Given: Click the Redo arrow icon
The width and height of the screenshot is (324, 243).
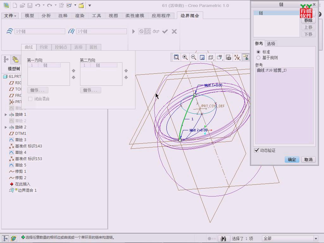Looking at the screenshot, I should pos(50,5).
